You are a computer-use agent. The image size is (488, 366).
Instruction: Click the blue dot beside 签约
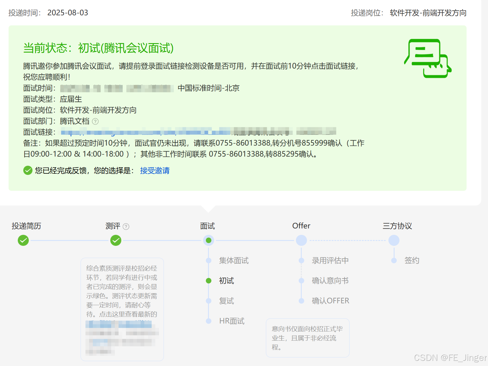pos(394,261)
